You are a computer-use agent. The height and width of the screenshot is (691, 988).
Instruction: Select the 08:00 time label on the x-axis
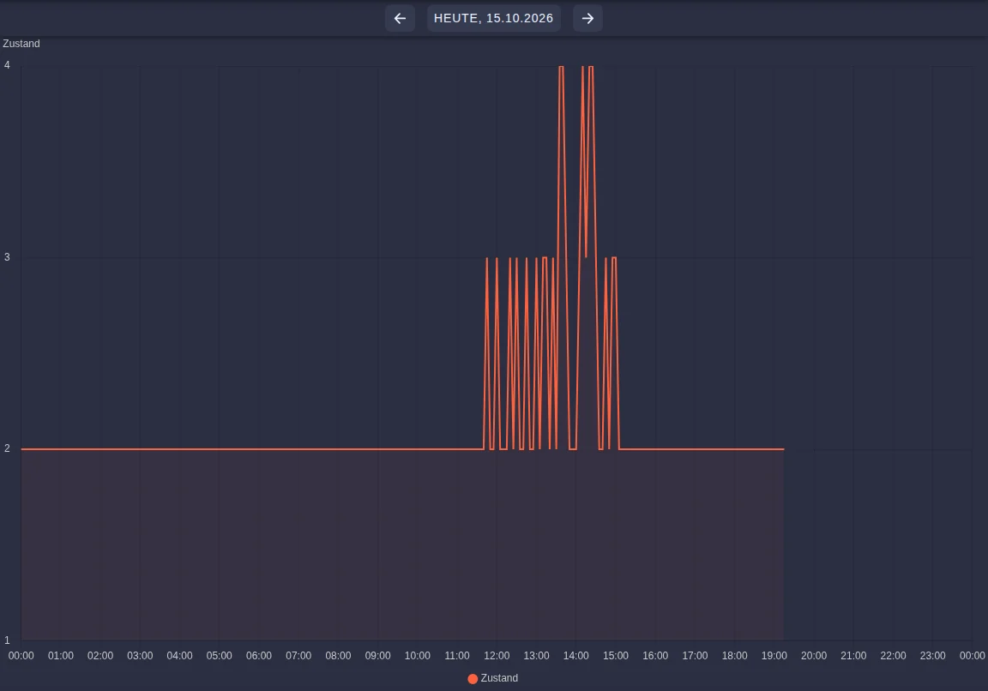tap(339, 656)
